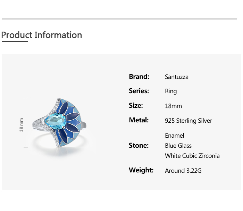This screenshot has height=211, width=243.
Task: Click the 18mm size value
Action: tap(173, 106)
